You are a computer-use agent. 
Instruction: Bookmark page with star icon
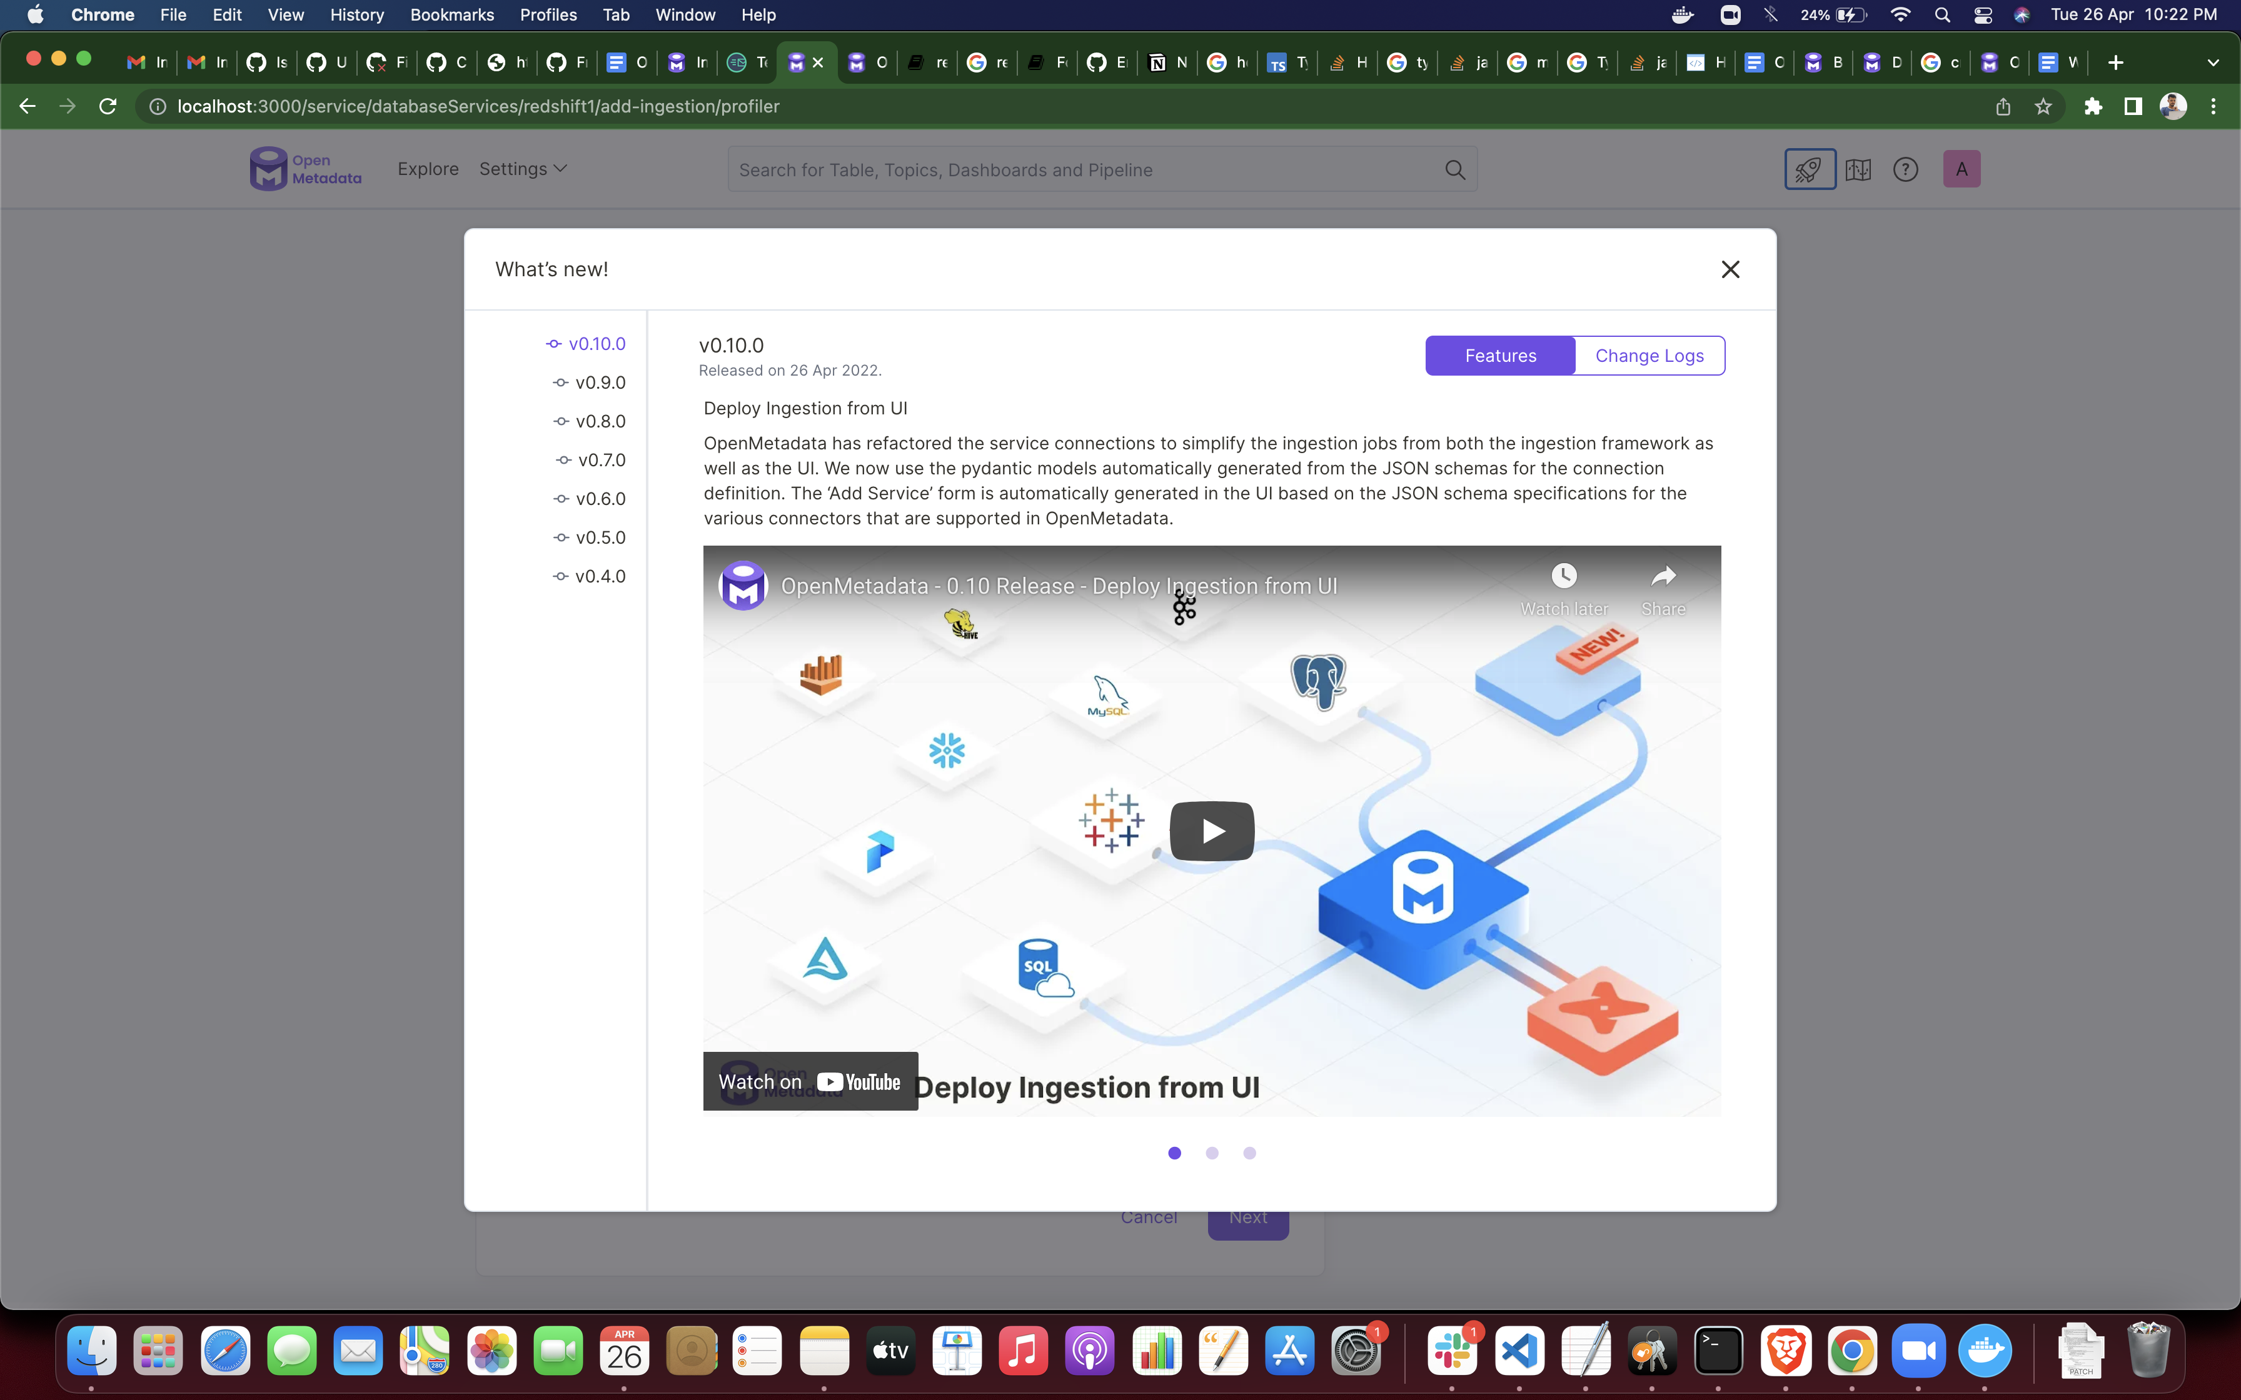(2043, 106)
